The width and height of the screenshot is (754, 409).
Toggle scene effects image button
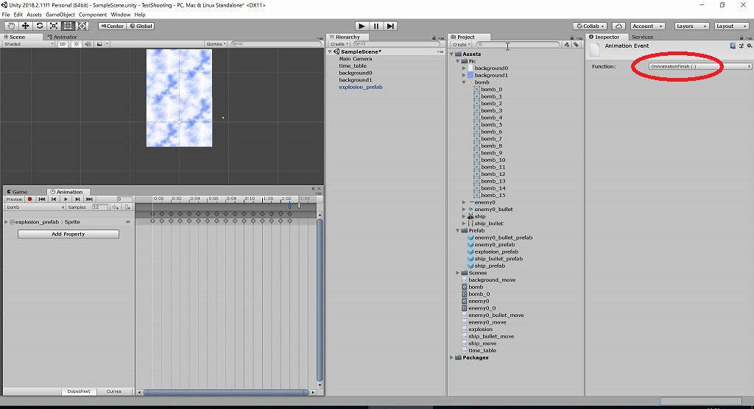point(99,43)
